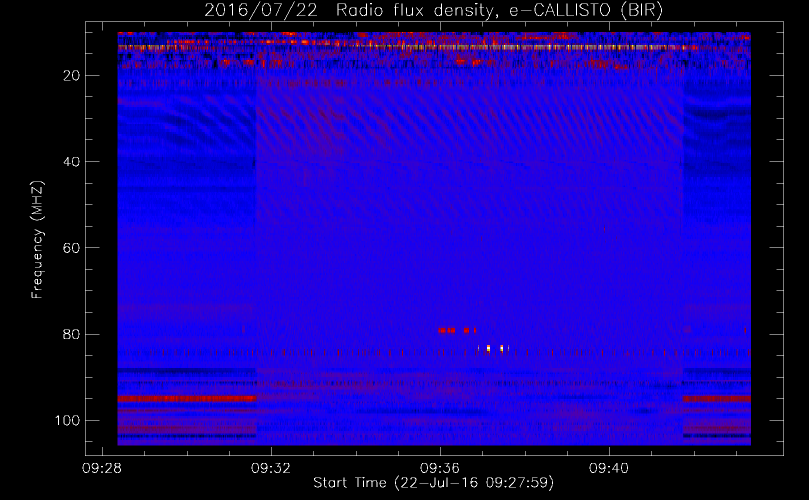Click the bright yellow interference line near the top of the spectrogram
The height and width of the screenshot is (500, 809).
point(433,47)
